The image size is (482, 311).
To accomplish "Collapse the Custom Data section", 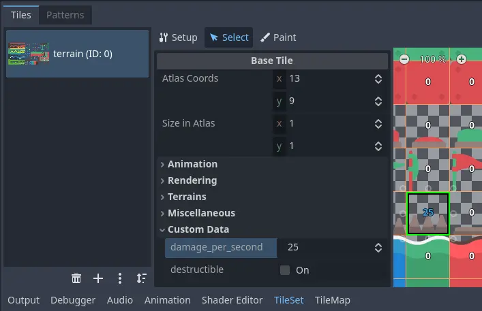I will coord(198,229).
